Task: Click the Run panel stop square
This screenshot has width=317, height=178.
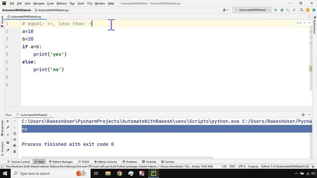Action: point(8,135)
